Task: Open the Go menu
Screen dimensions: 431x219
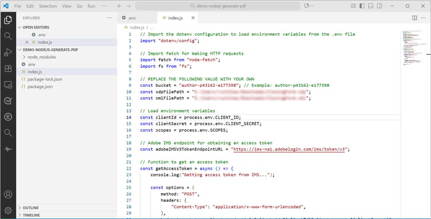Action: point(79,6)
